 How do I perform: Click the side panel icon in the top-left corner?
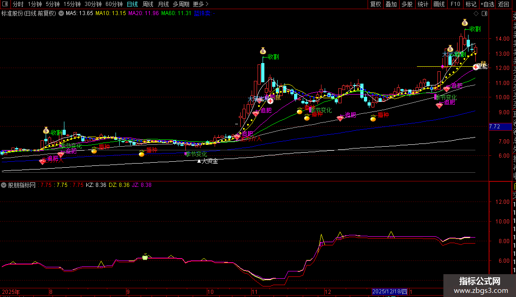[5, 4]
